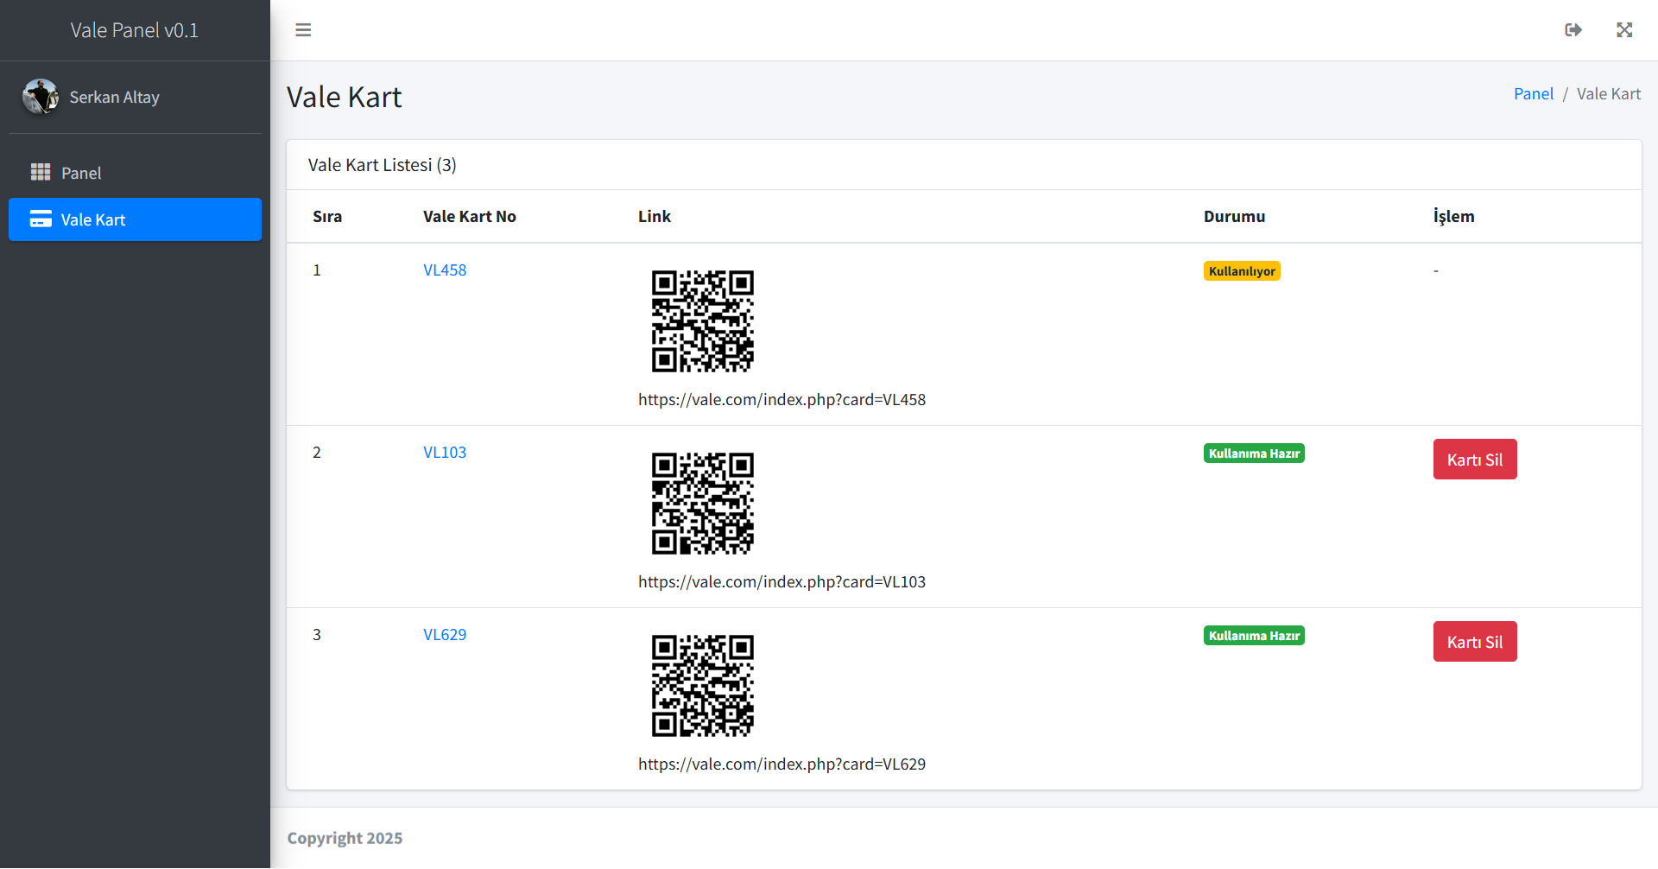Open the VL458 card number link
This screenshot has height=869, width=1658.
(445, 270)
